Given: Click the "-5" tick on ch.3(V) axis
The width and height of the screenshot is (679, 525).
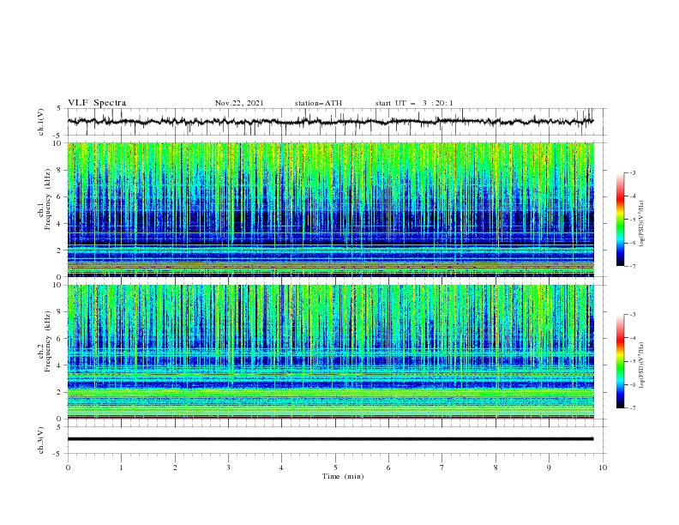Looking at the screenshot, I should (57, 454).
